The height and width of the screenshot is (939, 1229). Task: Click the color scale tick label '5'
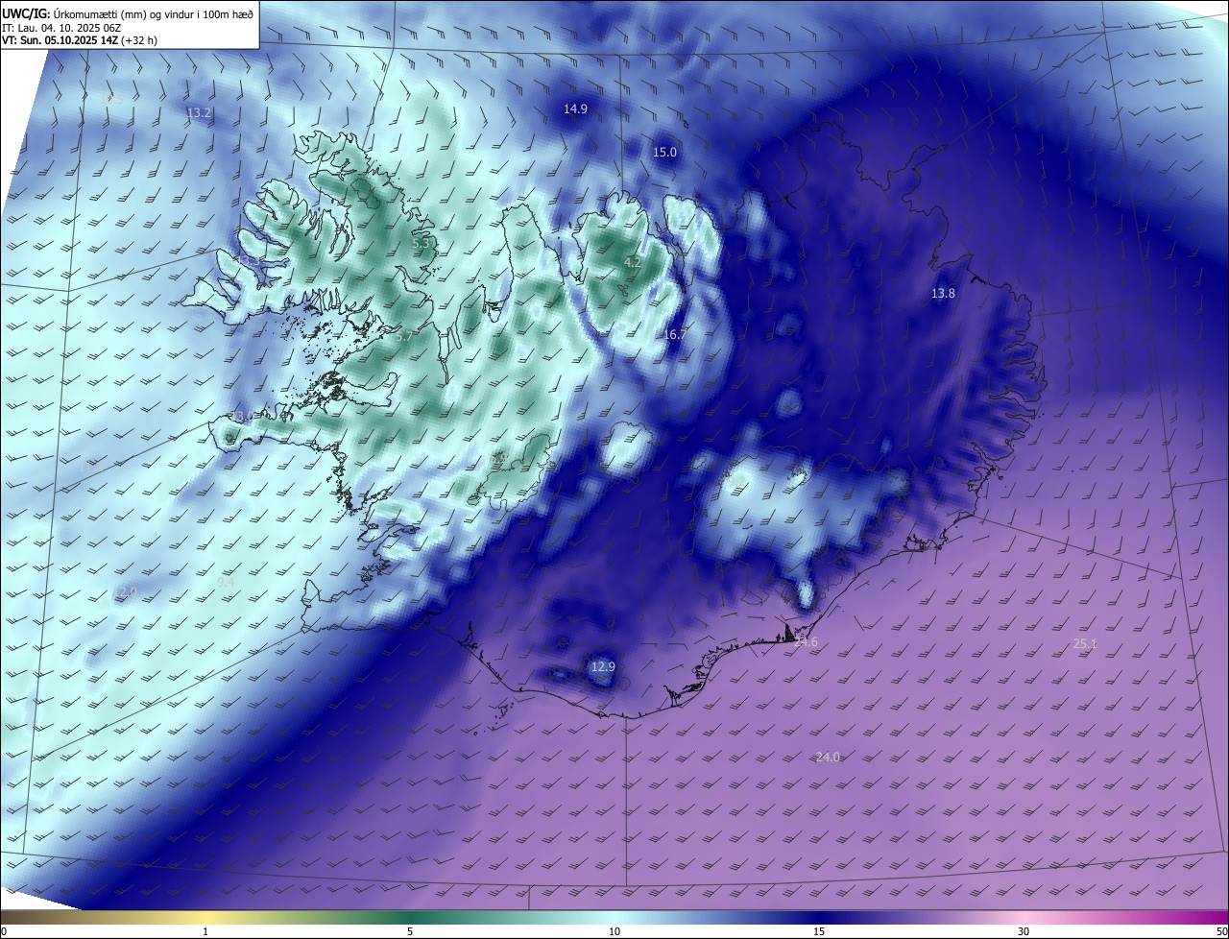click(x=410, y=931)
